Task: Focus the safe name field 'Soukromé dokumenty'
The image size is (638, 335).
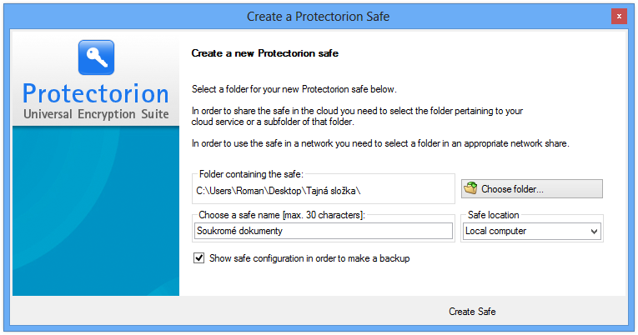Action: 324,231
